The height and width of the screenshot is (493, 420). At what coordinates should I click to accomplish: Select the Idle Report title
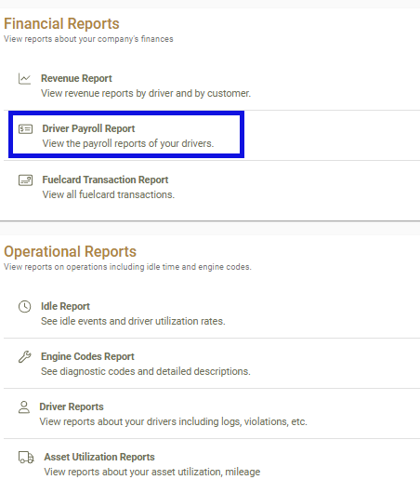(x=65, y=306)
